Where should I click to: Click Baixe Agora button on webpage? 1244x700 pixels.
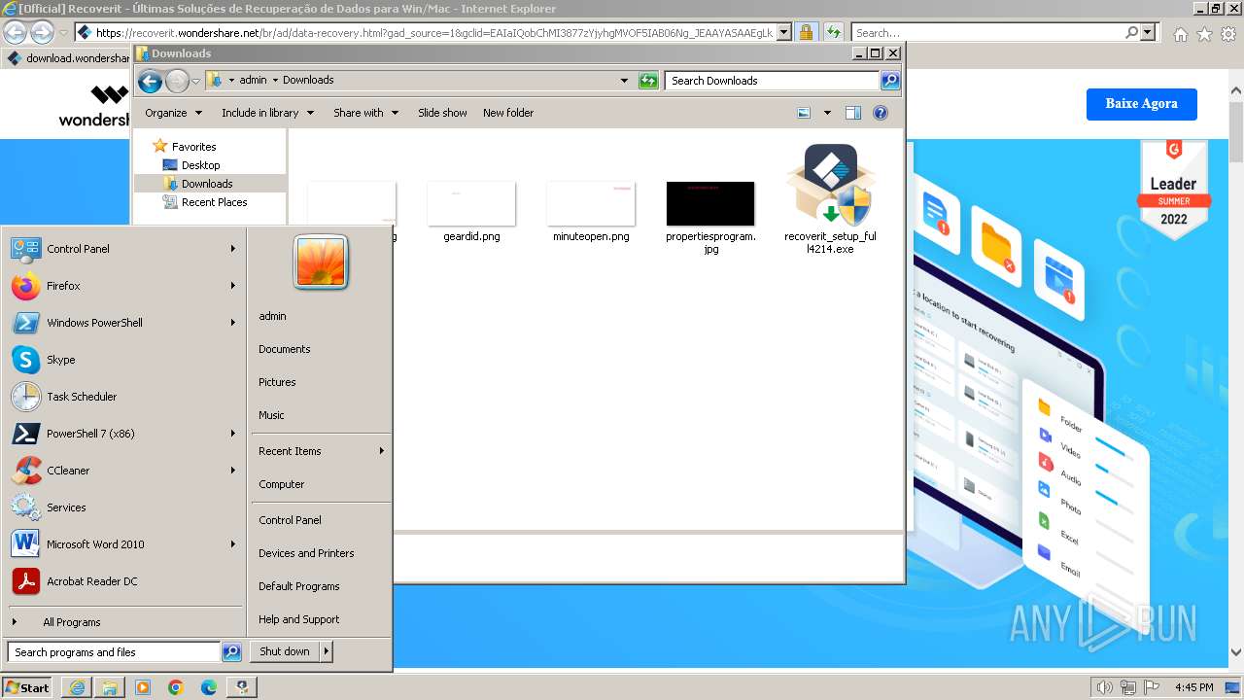coord(1141,104)
